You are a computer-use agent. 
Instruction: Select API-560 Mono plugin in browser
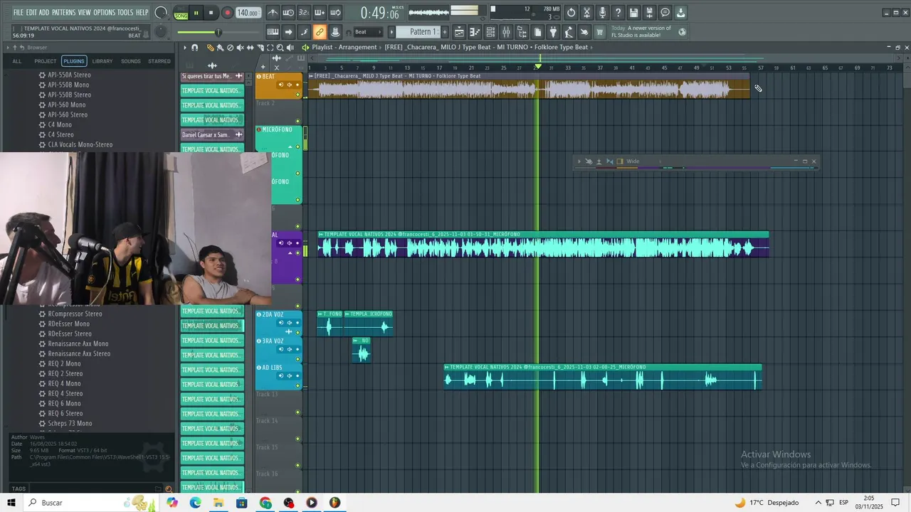67,105
